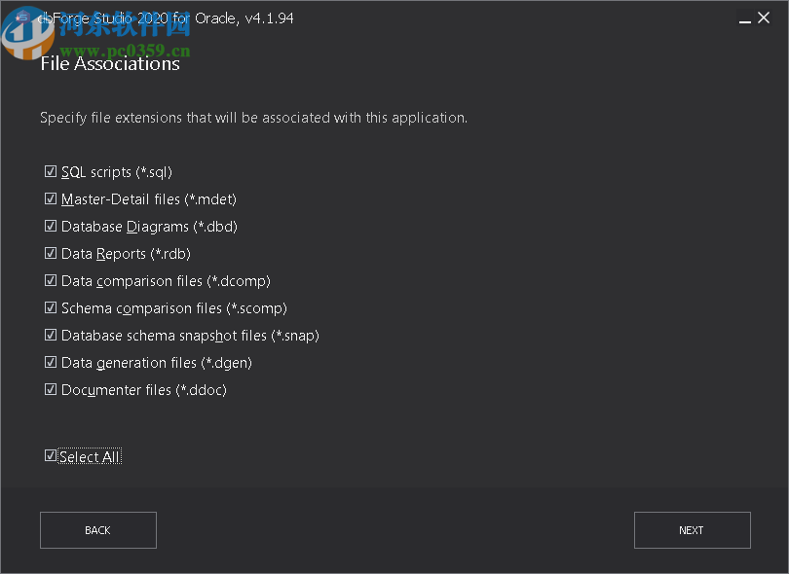
Task: Disable Schema comparison files (*.scomp) association
Action: [x=51, y=307]
